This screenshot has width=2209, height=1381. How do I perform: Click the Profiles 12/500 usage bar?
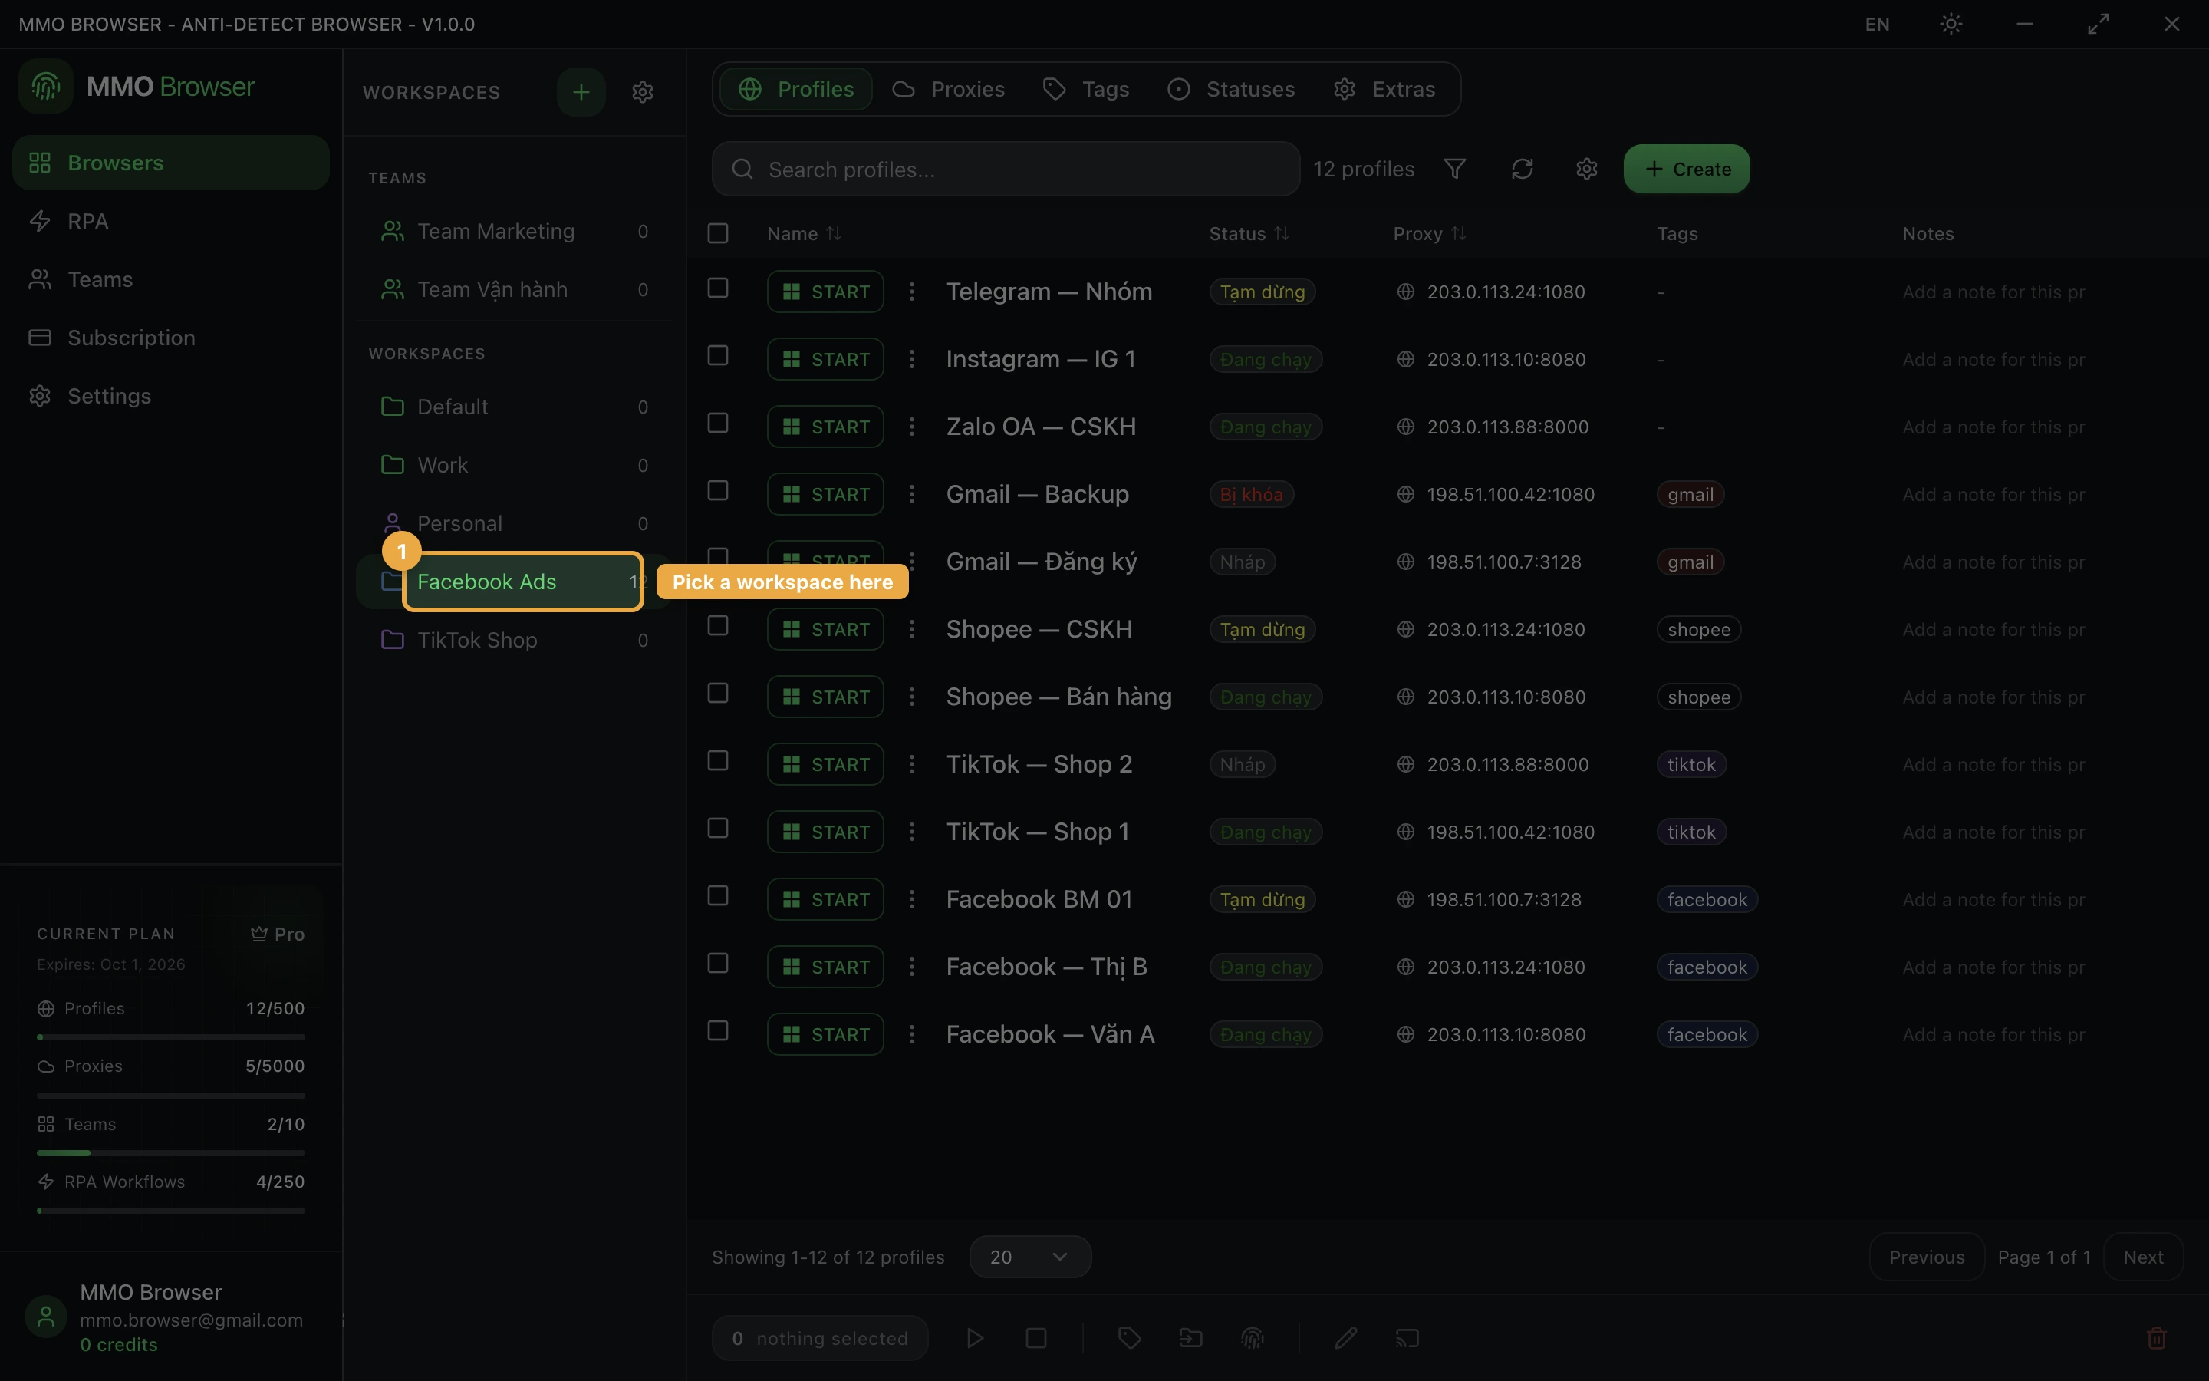click(171, 1037)
